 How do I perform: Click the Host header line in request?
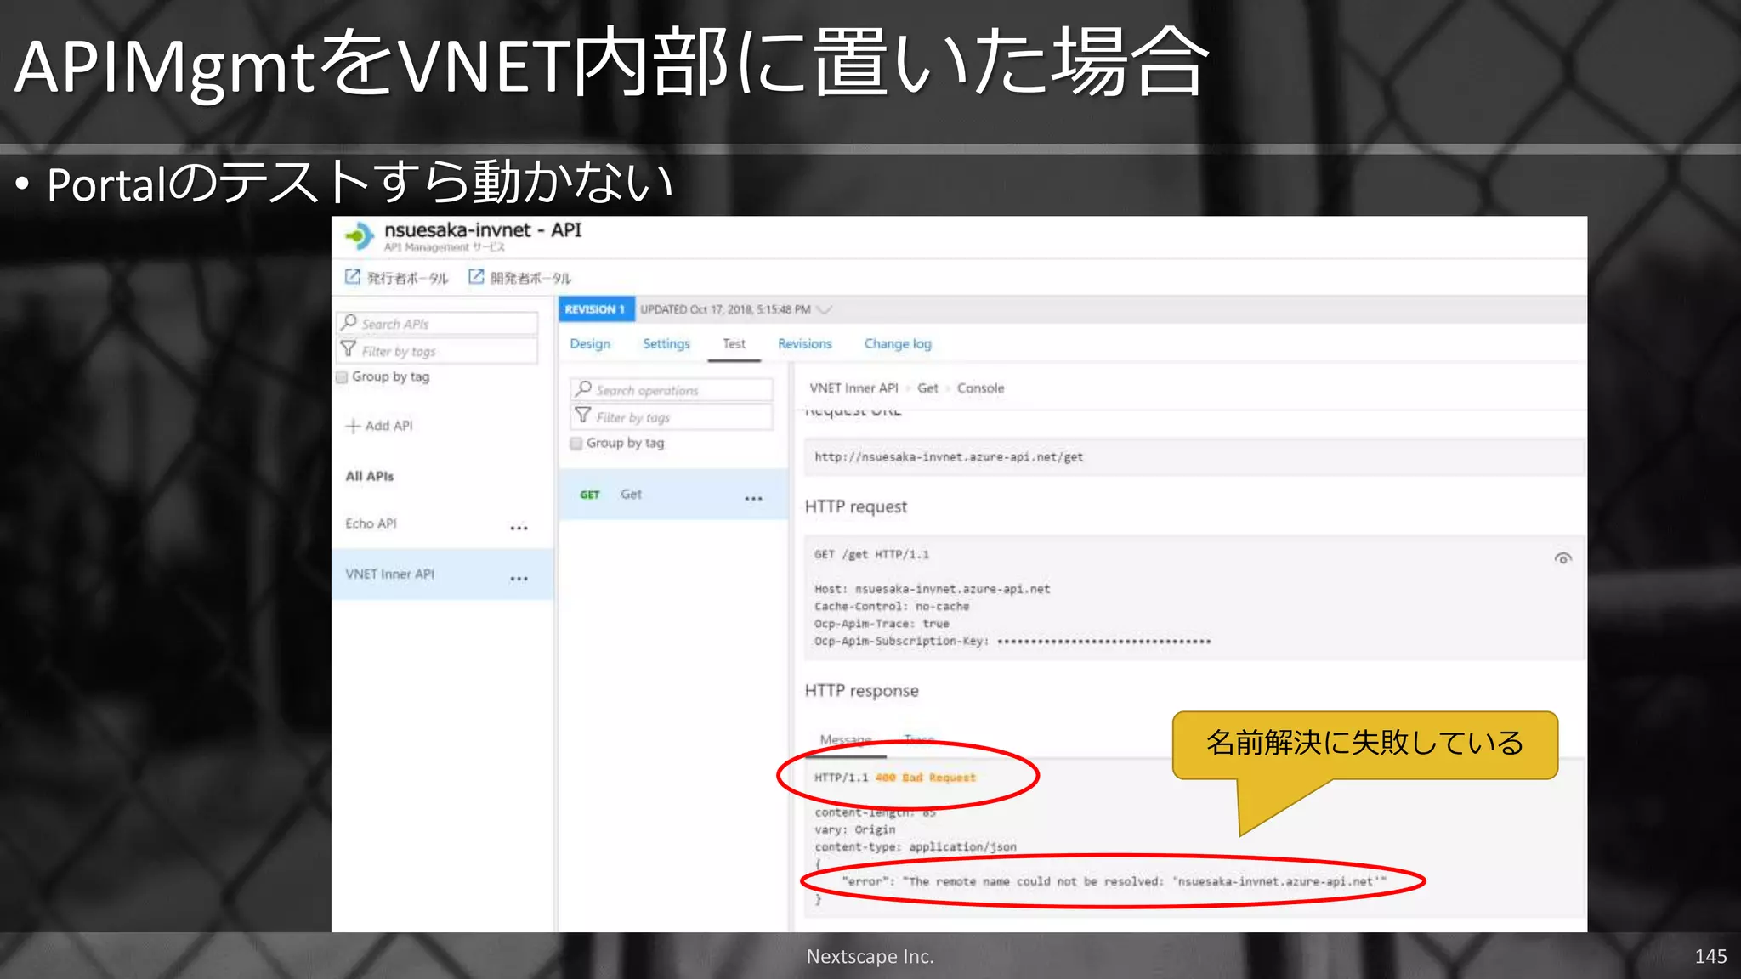point(932,589)
